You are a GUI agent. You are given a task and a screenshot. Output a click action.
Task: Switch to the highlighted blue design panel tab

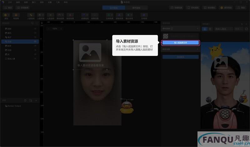point(113,7)
